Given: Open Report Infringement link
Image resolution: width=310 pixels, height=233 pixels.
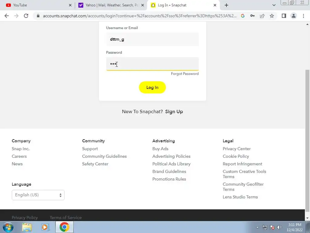Looking at the screenshot, I should pos(242,164).
